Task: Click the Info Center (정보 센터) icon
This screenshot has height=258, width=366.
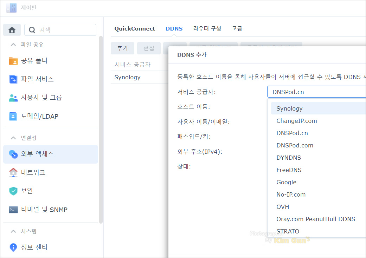Action: (x=13, y=247)
